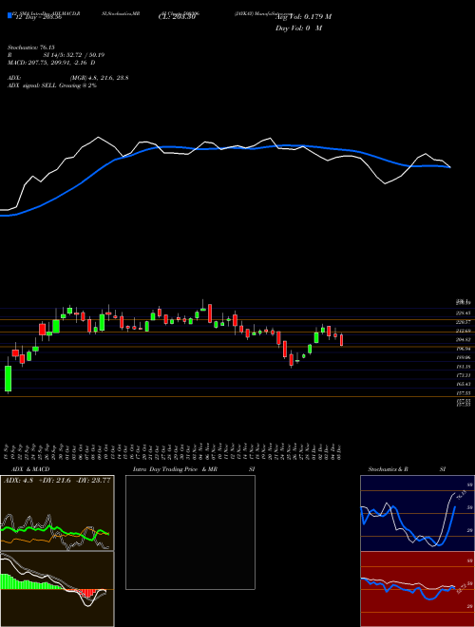Click the '76.13' label on Stochastics curve

(460, 495)
